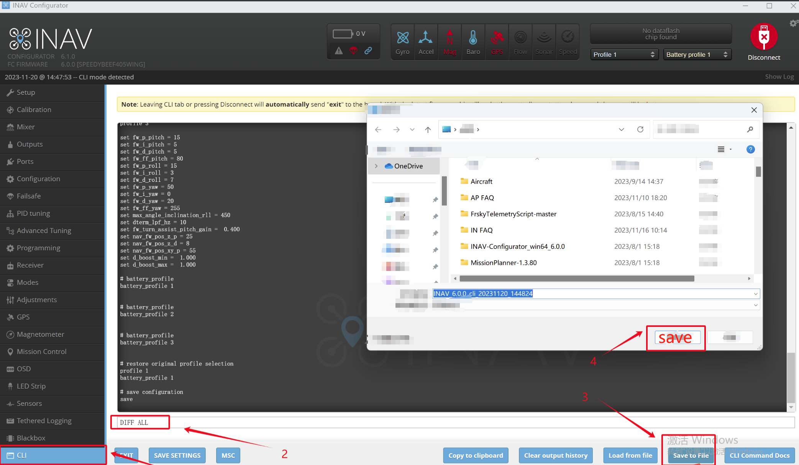Click the horizontal scrollbar in file list

click(x=577, y=279)
